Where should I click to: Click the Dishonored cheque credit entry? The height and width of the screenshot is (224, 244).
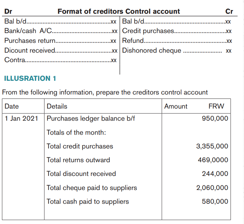pos(177,51)
